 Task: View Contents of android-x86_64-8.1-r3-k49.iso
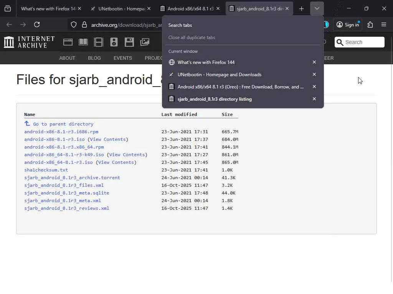click(x=127, y=155)
